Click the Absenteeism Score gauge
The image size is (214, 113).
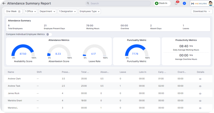[x=59, y=50]
